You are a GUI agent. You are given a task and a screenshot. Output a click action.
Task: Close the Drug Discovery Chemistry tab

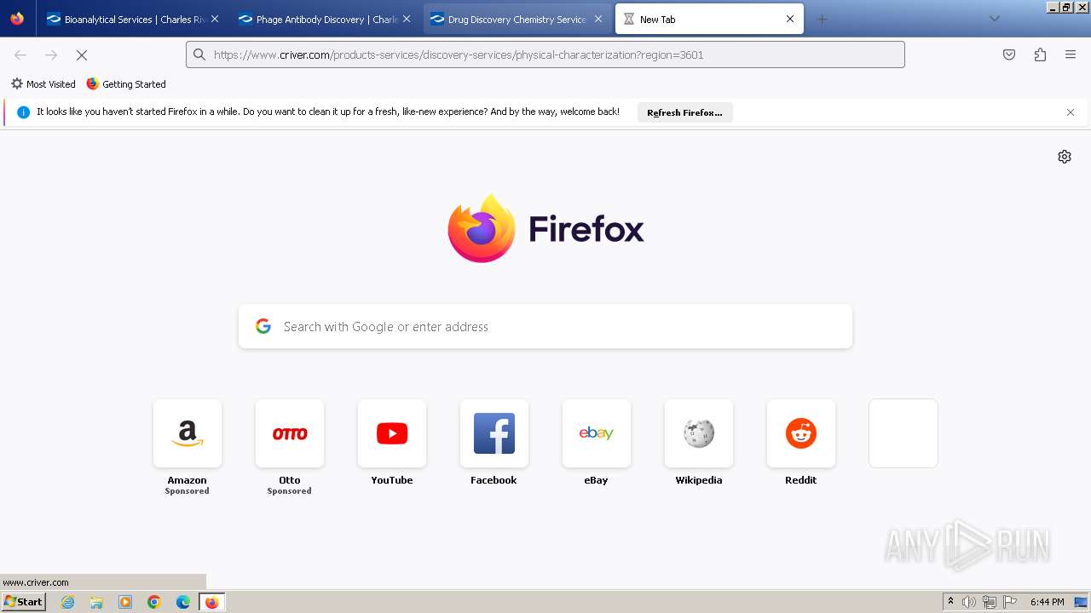click(x=598, y=19)
